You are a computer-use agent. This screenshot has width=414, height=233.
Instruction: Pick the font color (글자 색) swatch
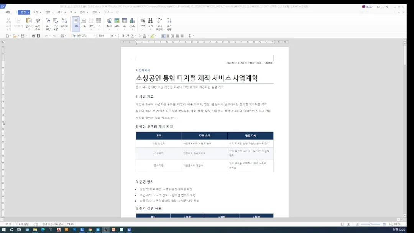tap(145, 36)
